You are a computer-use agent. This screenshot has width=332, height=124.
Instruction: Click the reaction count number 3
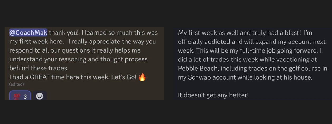(x=25, y=97)
